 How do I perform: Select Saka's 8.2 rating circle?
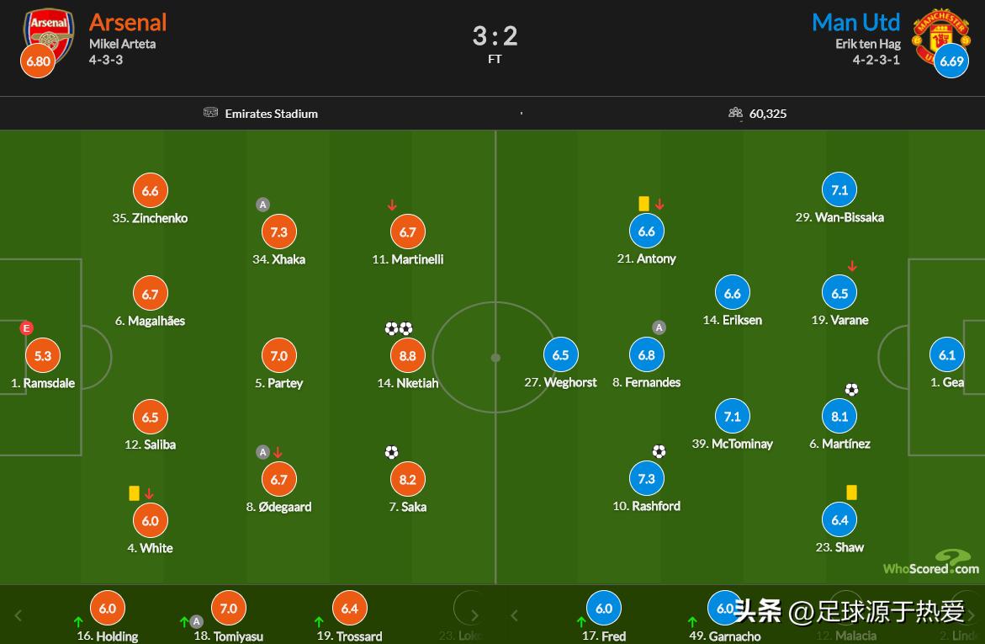pos(408,480)
